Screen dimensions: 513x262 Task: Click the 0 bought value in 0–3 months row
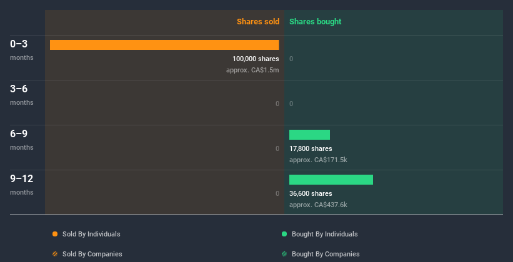(291, 59)
